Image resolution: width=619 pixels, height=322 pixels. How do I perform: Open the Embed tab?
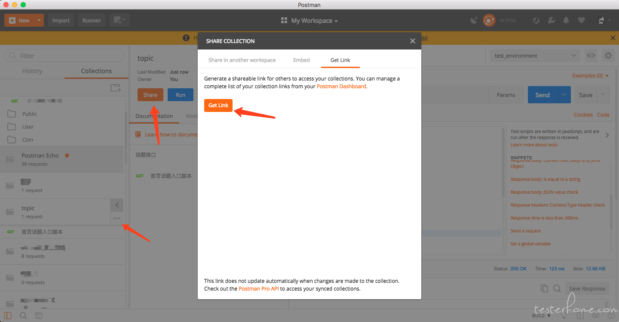[x=301, y=60]
